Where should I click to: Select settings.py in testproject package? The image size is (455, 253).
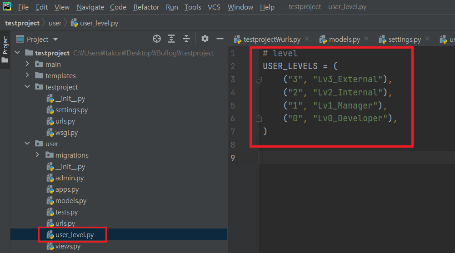click(71, 110)
